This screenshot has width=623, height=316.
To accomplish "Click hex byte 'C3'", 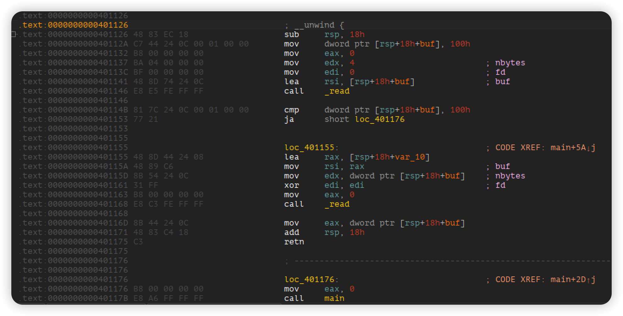I will pyautogui.click(x=138, y=242).
